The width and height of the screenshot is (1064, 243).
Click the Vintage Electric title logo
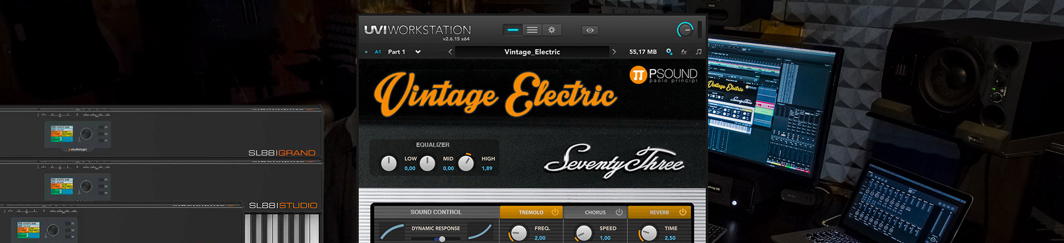[x=495, y=94]
